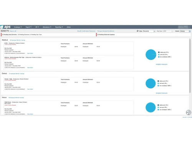Click Vision legend opt-out teal swatch
This screenshot has height=144, width=192.
click(158, 107)
